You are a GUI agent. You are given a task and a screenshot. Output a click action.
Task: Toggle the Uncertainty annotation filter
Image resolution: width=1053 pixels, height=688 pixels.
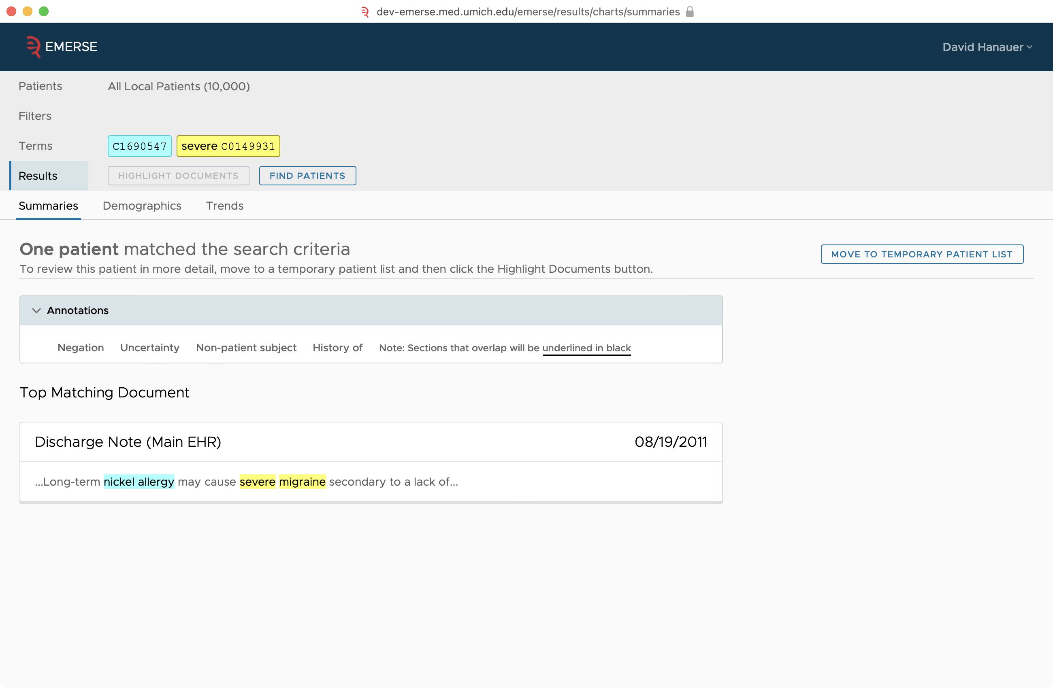pyautogui.click(x=151, y=348)
